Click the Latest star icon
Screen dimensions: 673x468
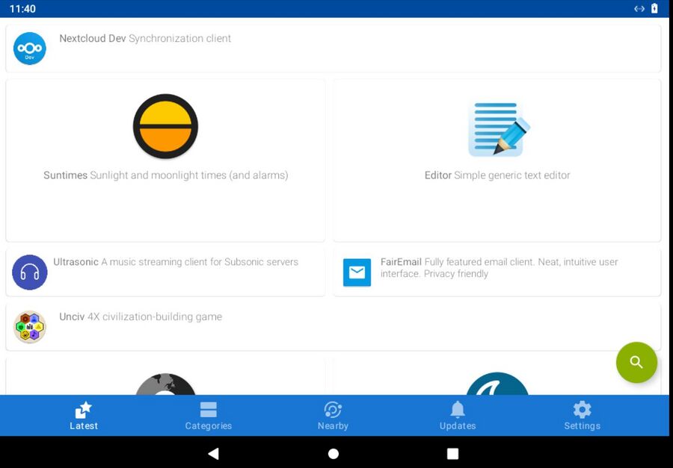click(x=83, y=410)
